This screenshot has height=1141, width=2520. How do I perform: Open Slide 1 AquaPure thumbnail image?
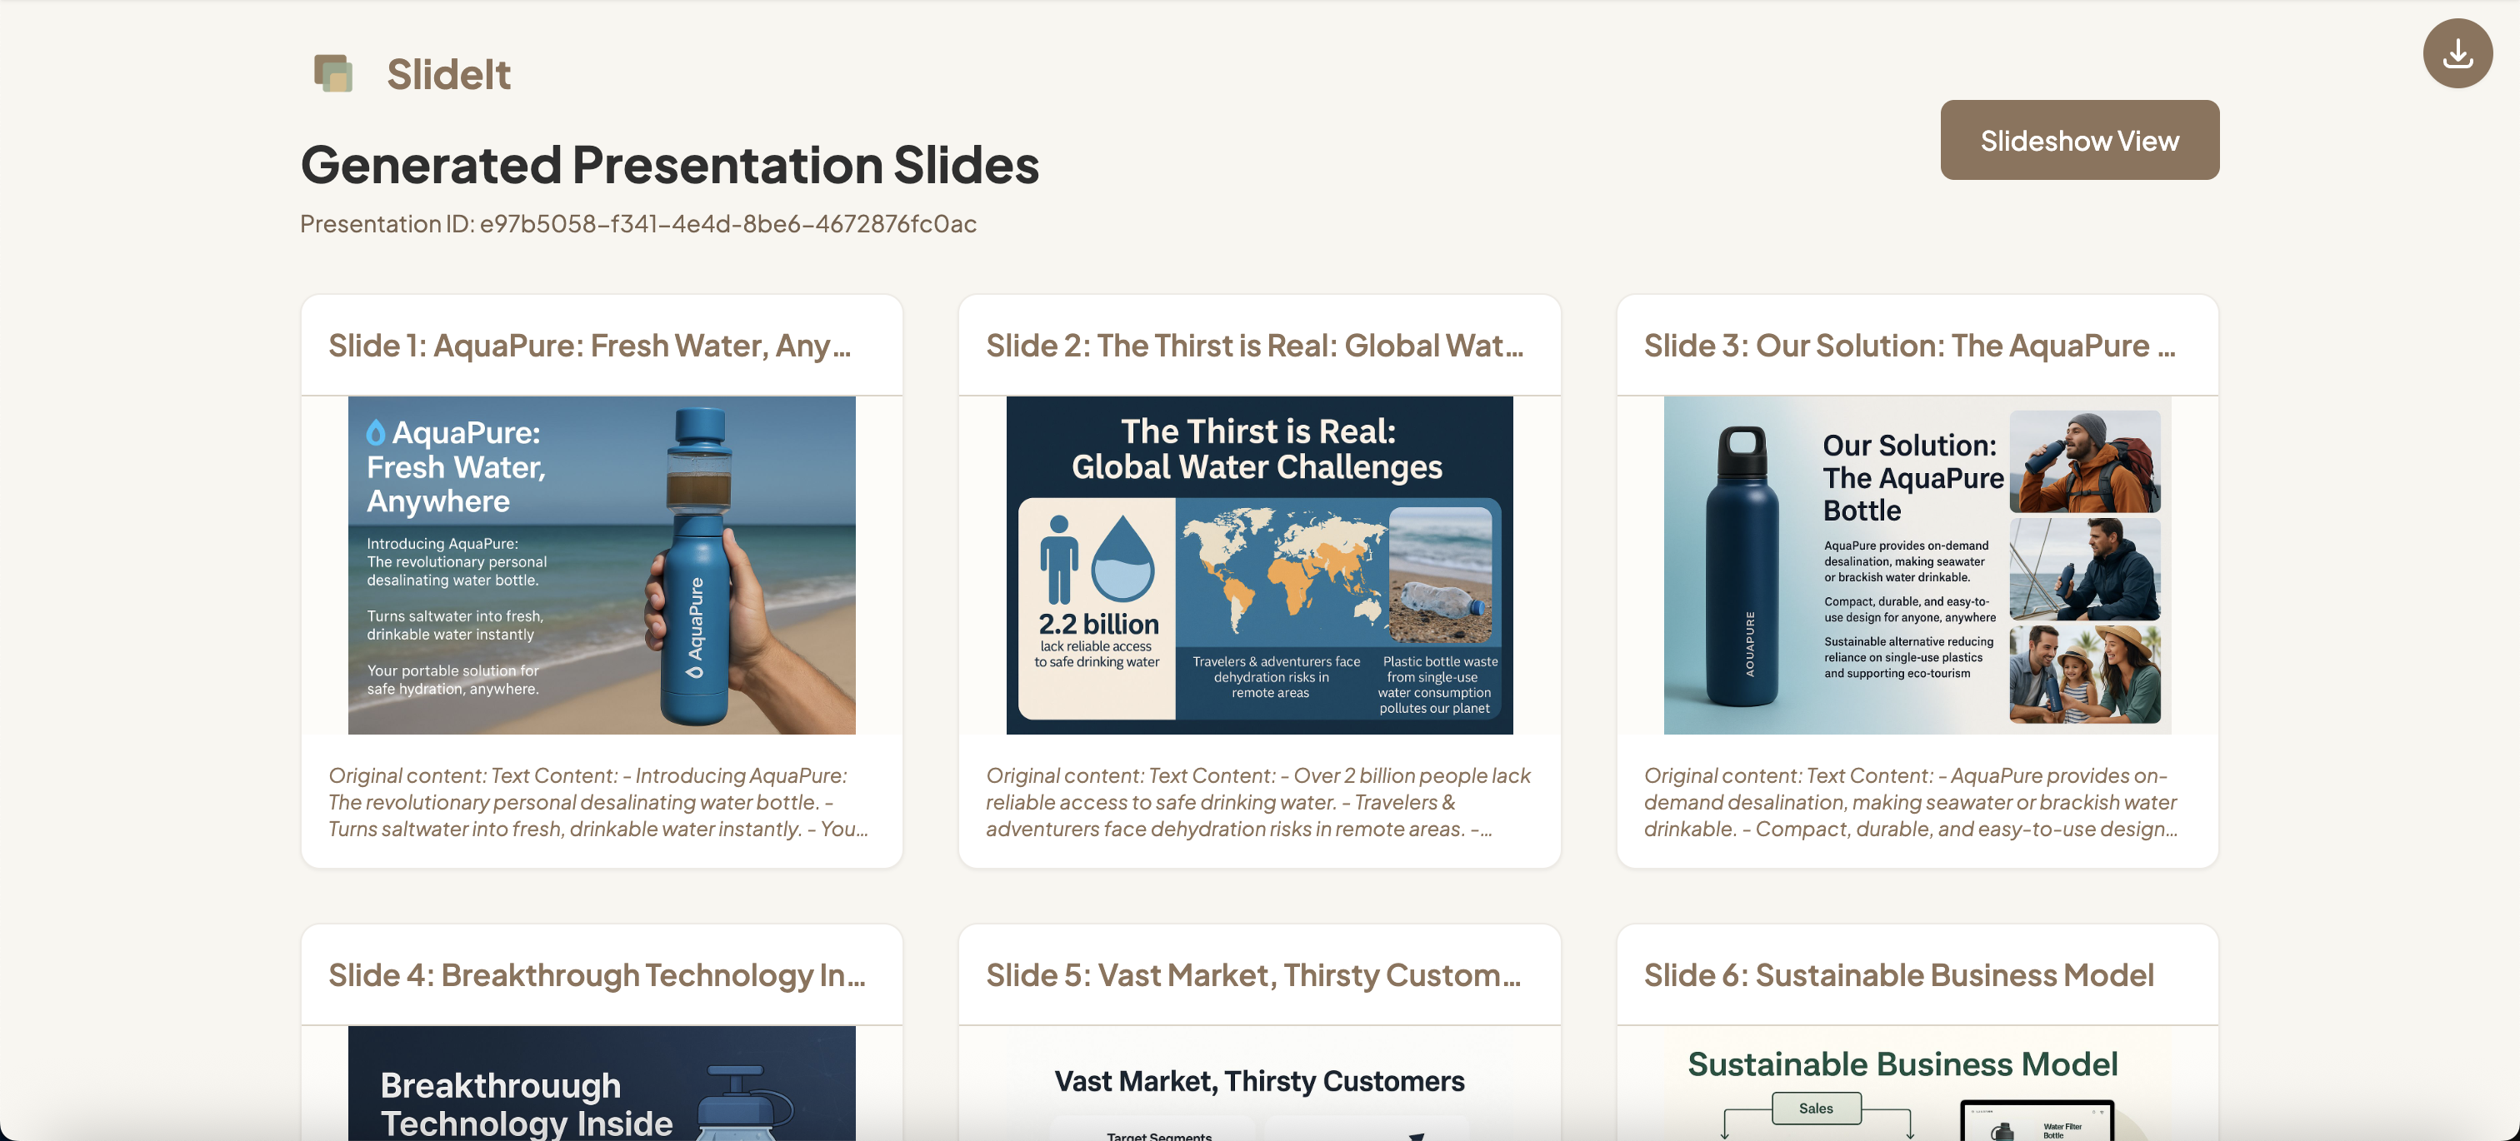601,566
